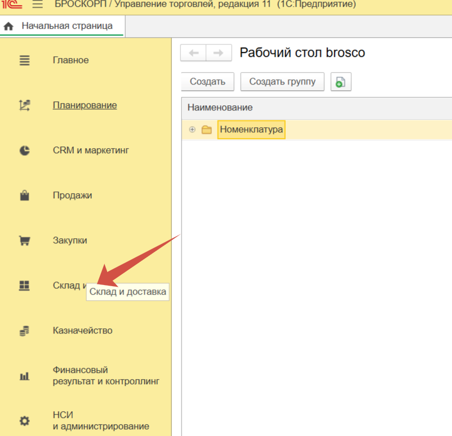Screen dimensions: 452x436
Task: Click the Казначейство coins icon
Action: [24, 331]
